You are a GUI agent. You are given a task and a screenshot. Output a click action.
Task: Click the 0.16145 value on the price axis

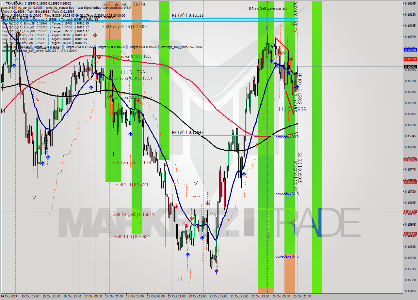tap(410, 3)
